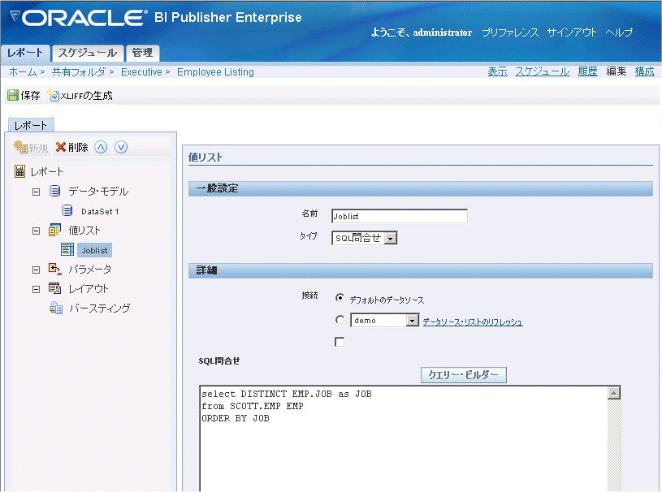This screenshot has height=492, width=662.
Task: Click the XLIFF generation icon
Action: (53, 95)
